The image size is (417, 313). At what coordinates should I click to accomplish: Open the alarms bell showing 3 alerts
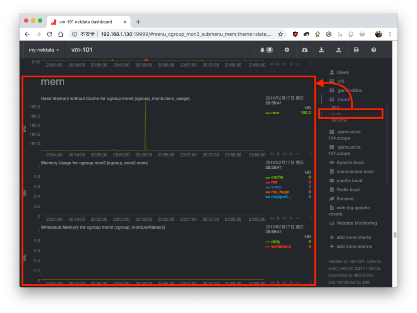[x=266, y=50]
